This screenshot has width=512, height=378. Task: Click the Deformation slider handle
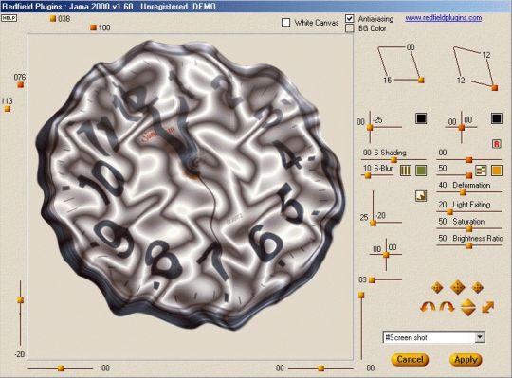coord(463,192)
